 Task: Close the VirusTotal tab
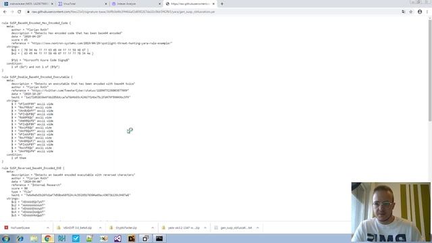(x=106, y=4)
